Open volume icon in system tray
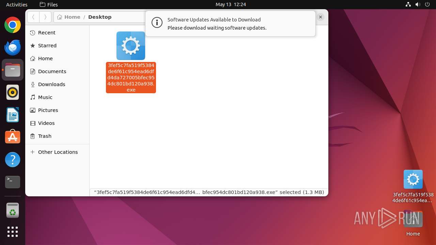This screenshot has width=436, height=245. tap(418, 4)
